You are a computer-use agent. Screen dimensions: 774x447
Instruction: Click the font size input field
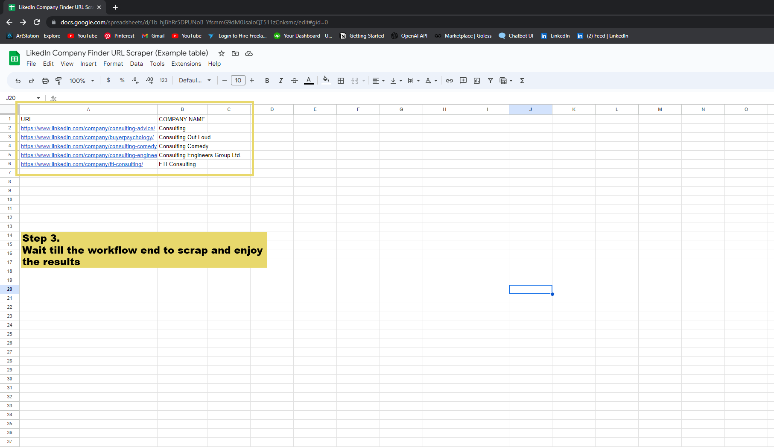pos(238,81)
